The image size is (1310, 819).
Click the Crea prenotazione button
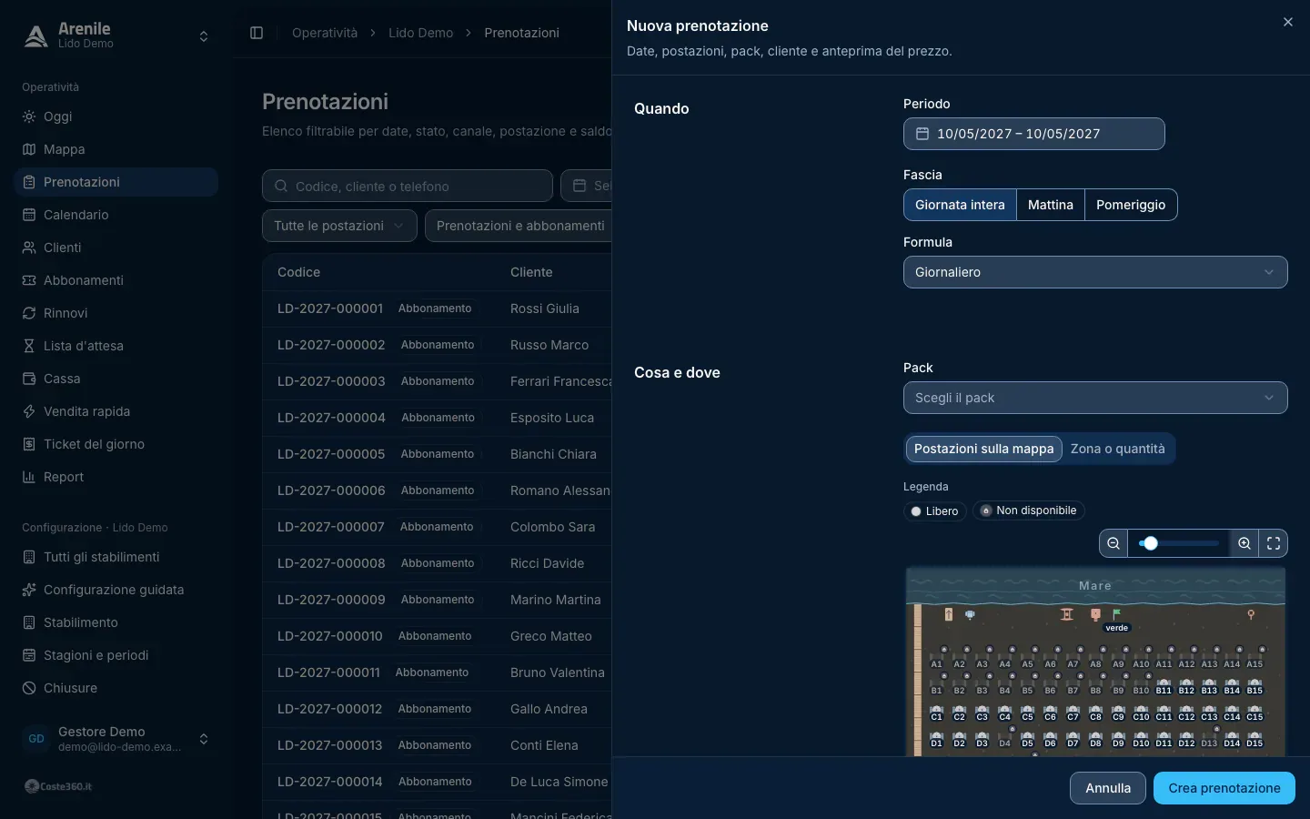pos(1224,788)
